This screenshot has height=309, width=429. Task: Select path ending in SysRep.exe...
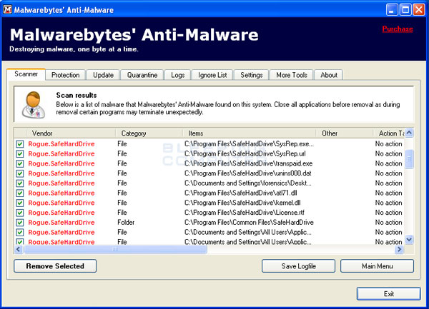pyautogui.click(x=249, y=144)
